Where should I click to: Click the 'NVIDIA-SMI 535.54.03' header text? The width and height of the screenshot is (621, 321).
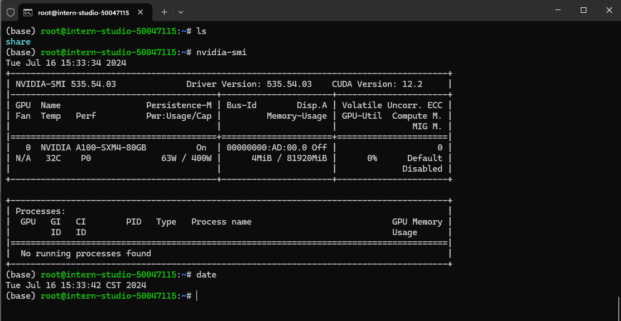[66, 84]
